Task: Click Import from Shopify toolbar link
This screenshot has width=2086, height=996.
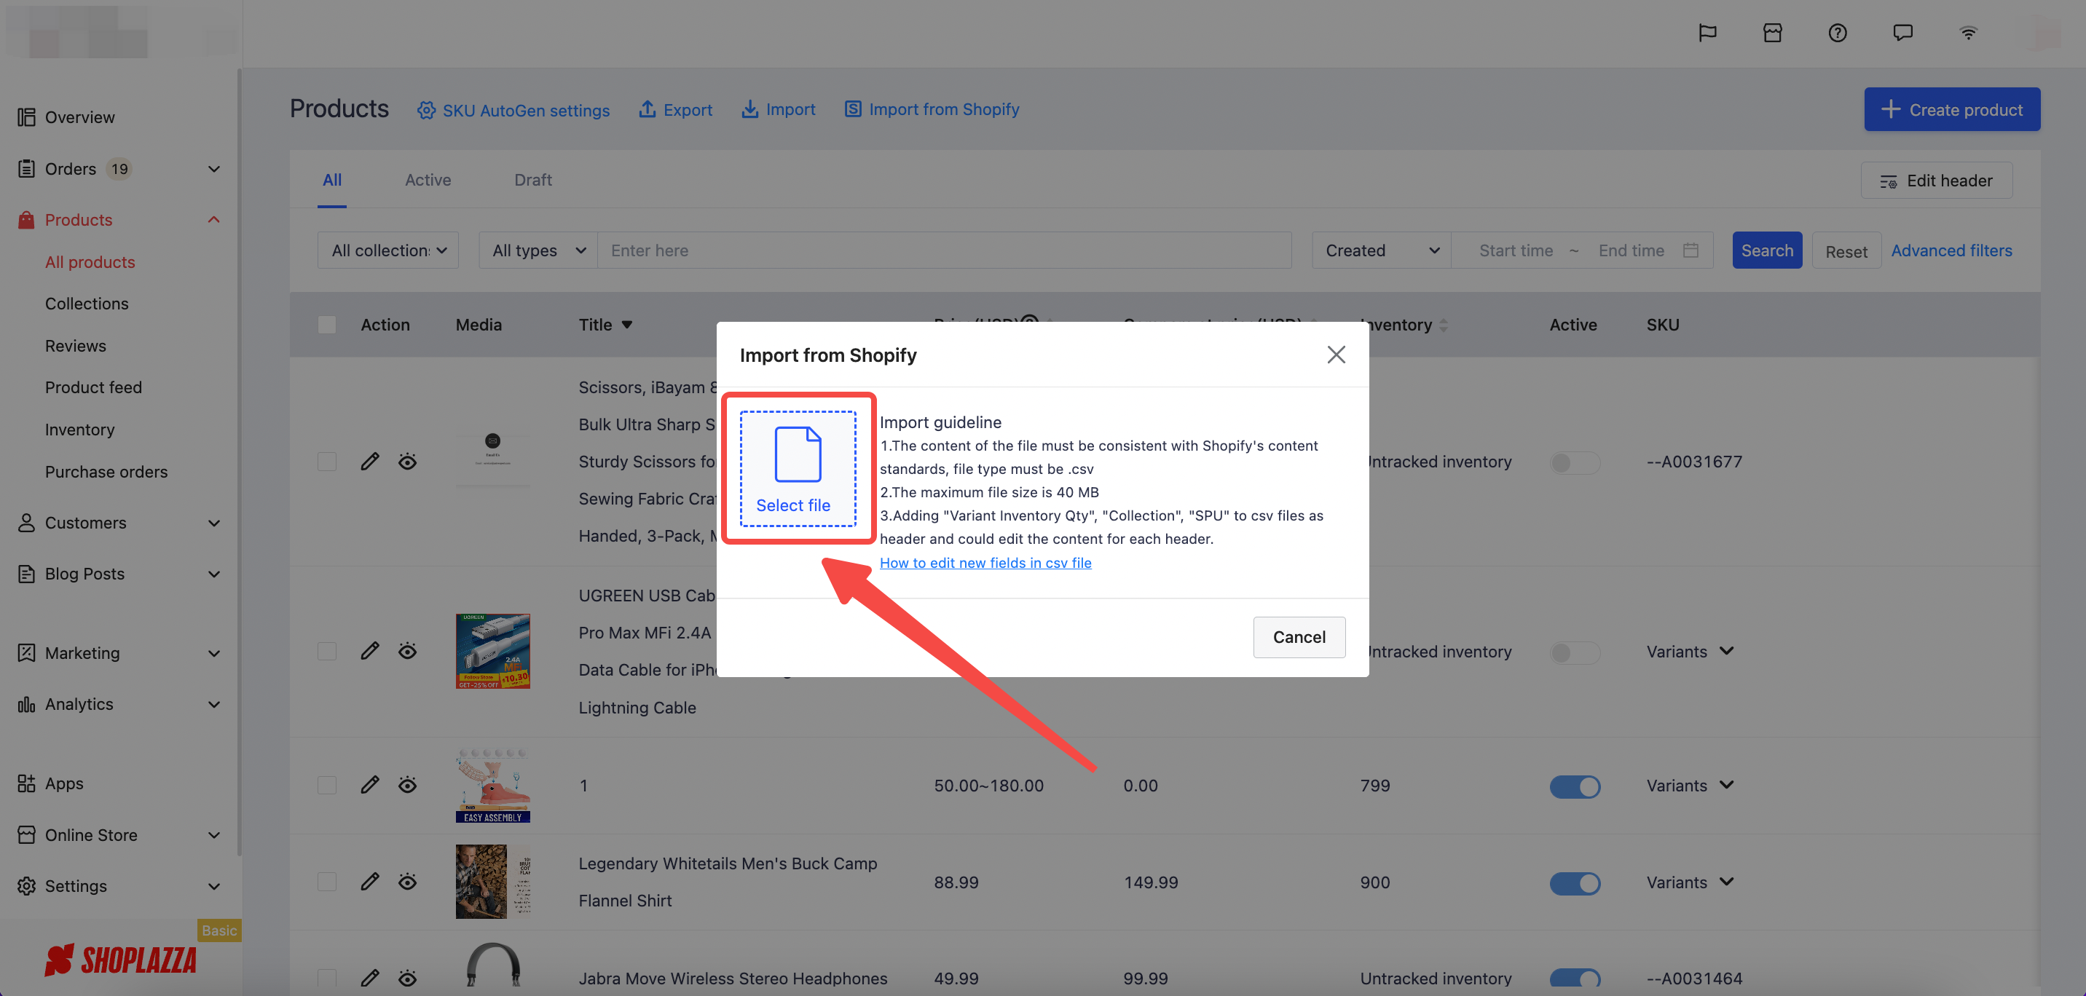Action: tap(932, 109)
